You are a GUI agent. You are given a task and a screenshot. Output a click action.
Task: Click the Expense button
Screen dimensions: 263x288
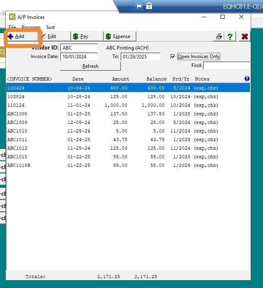[x=120, y=36]
